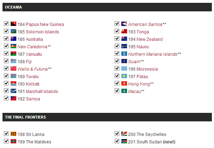Screen dimensions: 214x148
Task: Uncheck the Fiji checkbox
Action: click(x=6, y=61)
